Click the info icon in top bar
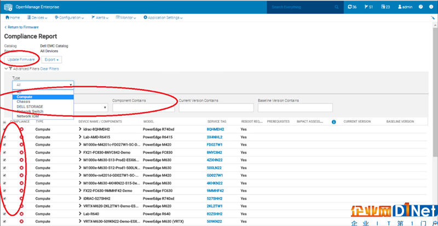The height and width of the screenshot is (226, 438). pyautogui.click(x=431, y=7)
